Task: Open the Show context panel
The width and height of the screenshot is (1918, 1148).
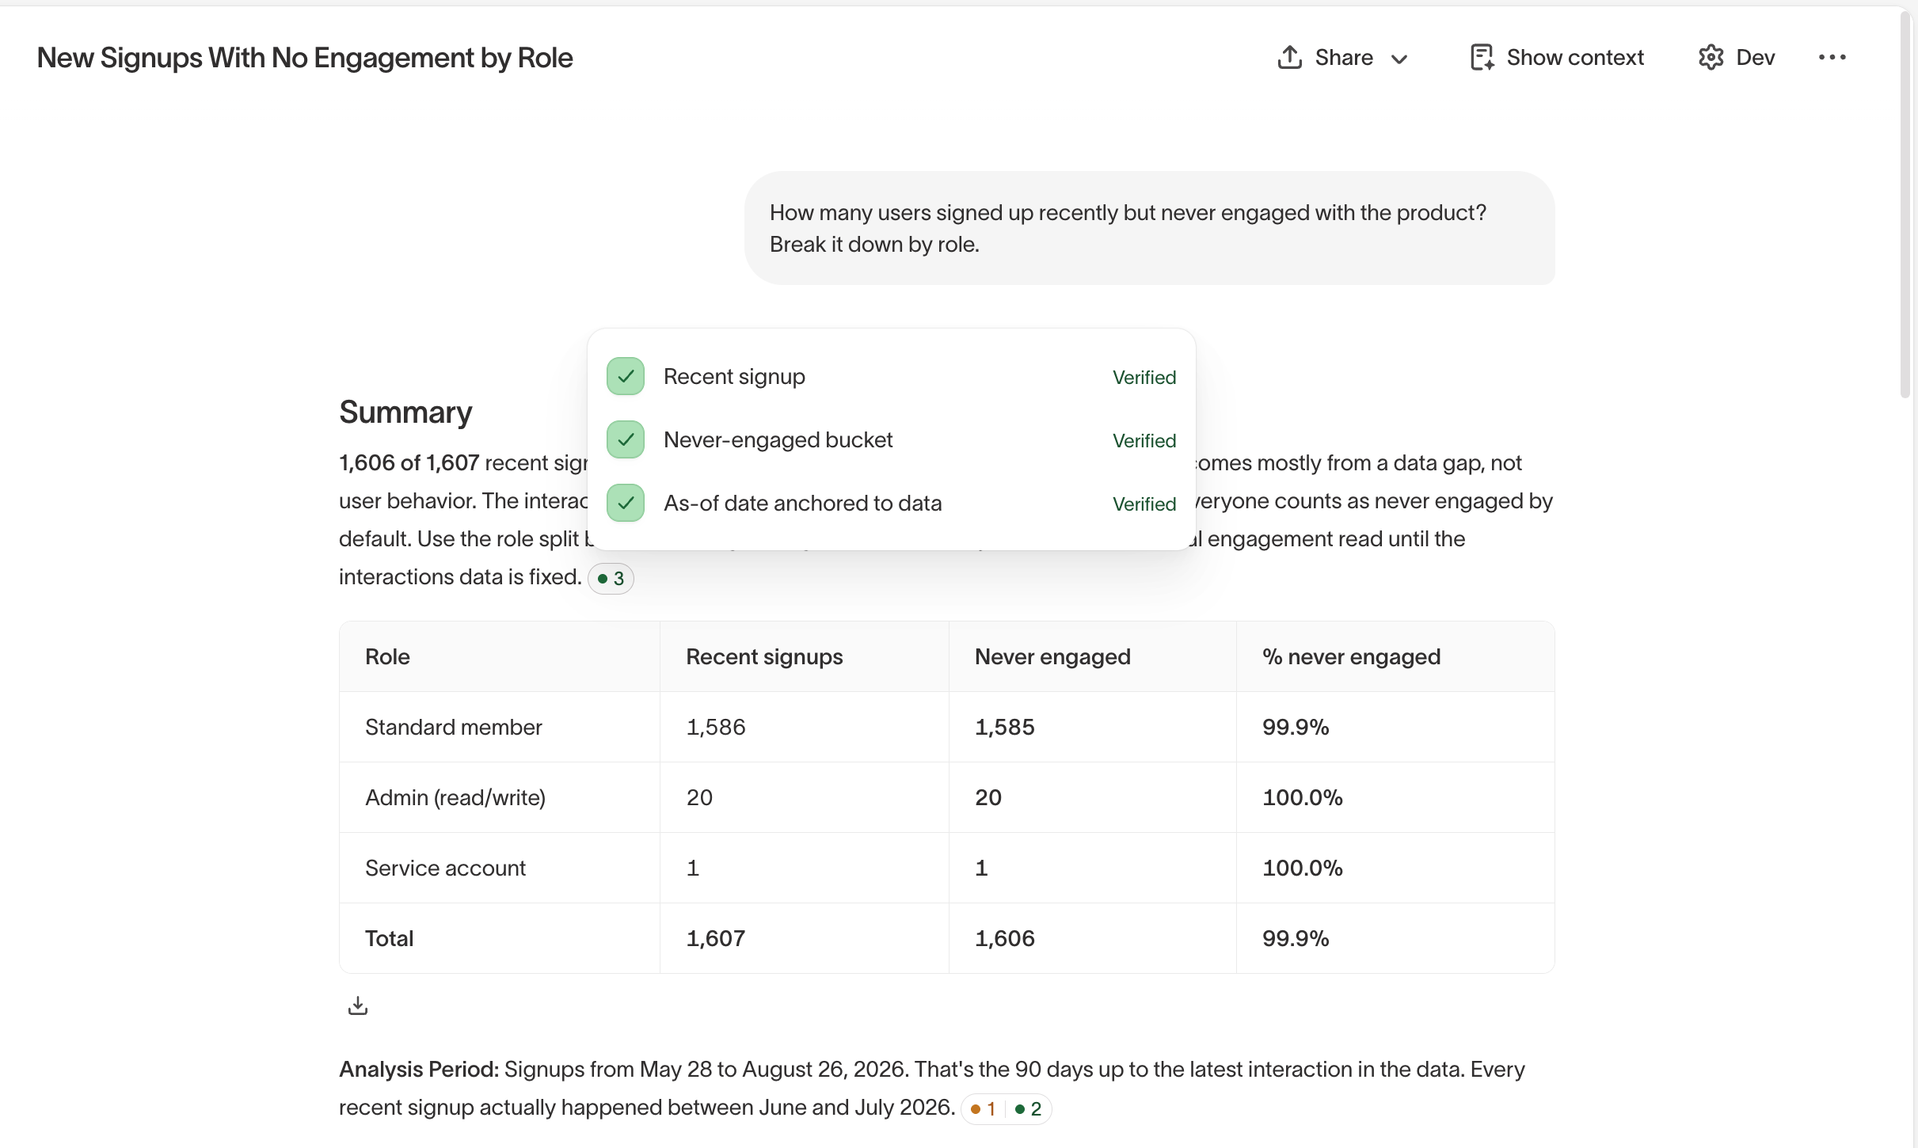Action: tap(1556, 57)
